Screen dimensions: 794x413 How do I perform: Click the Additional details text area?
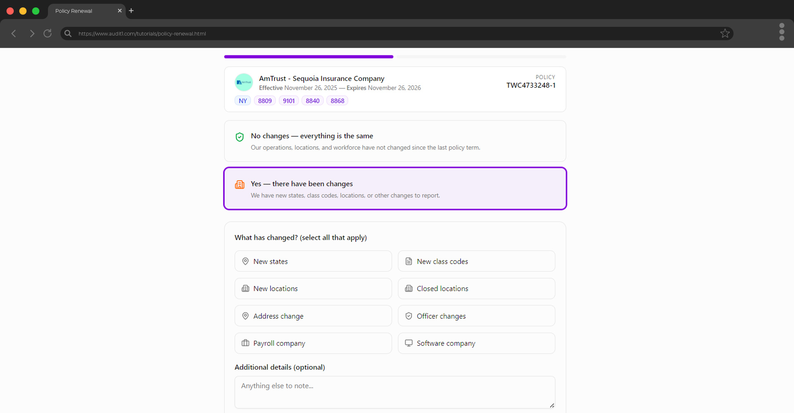[395, 392]
